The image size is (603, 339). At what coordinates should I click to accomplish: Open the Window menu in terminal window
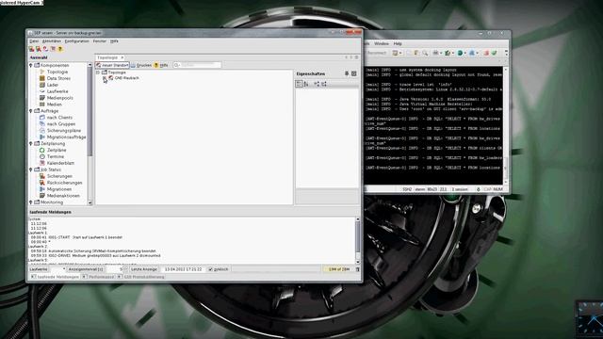pos(382,44)
